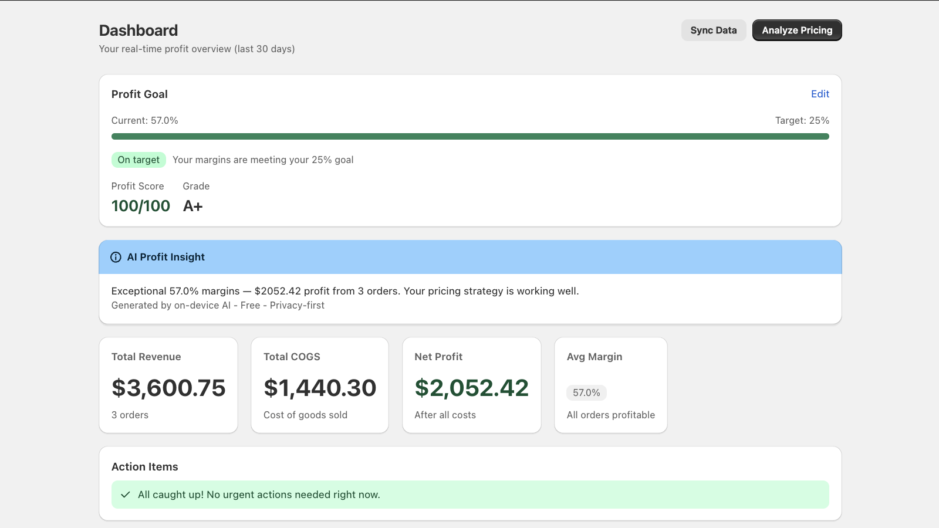Click the Generated by on-device AI disclaimer
Screen dimensions: 939x528
click(x=218, y=305)
